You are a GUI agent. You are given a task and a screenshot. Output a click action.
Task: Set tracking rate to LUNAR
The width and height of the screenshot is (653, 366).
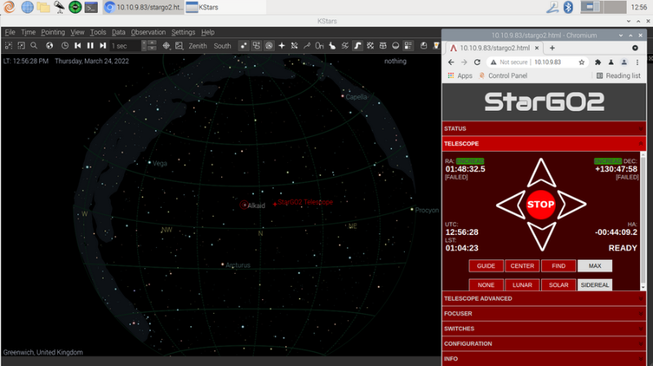click(x=522, y=285)
